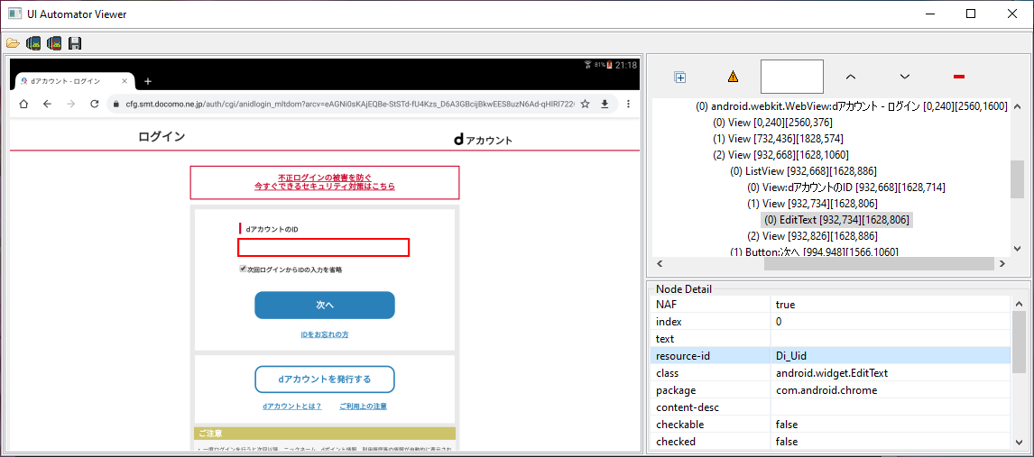Select the dアカウント - ログイン browser tab
The image size is (1034, 457).
click(x=72, y=81)
